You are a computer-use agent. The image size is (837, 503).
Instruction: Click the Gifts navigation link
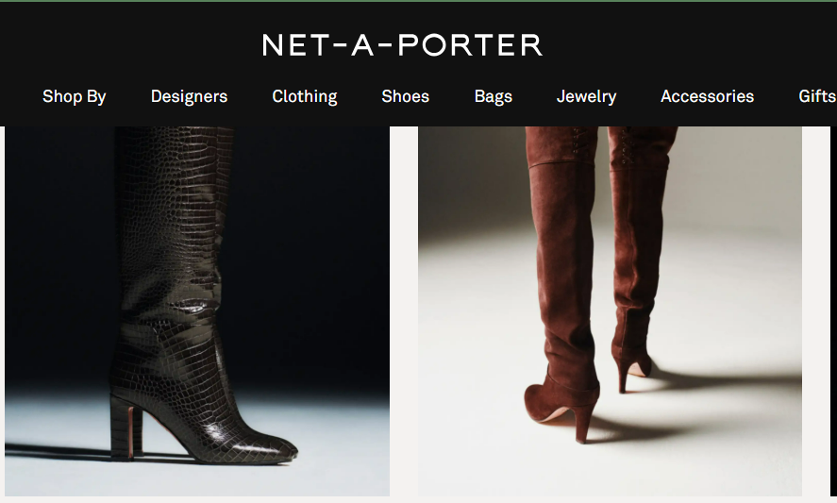click(817, 96)
